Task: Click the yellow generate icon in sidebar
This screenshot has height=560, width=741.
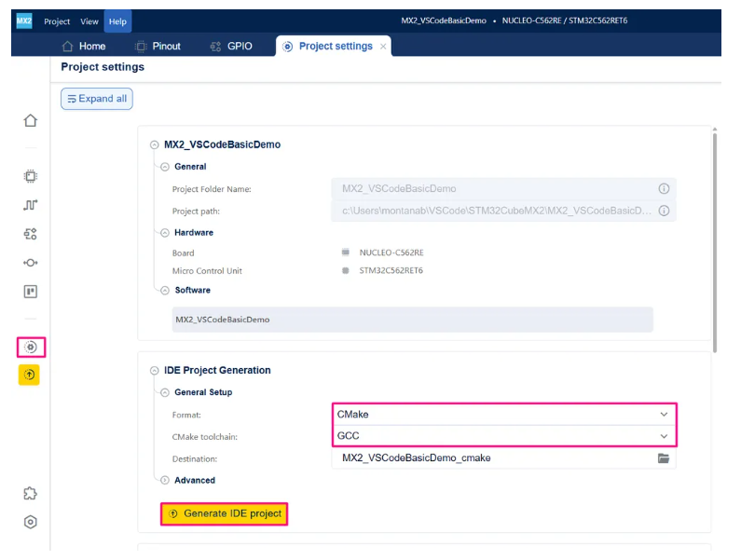Action: point(29,375)
